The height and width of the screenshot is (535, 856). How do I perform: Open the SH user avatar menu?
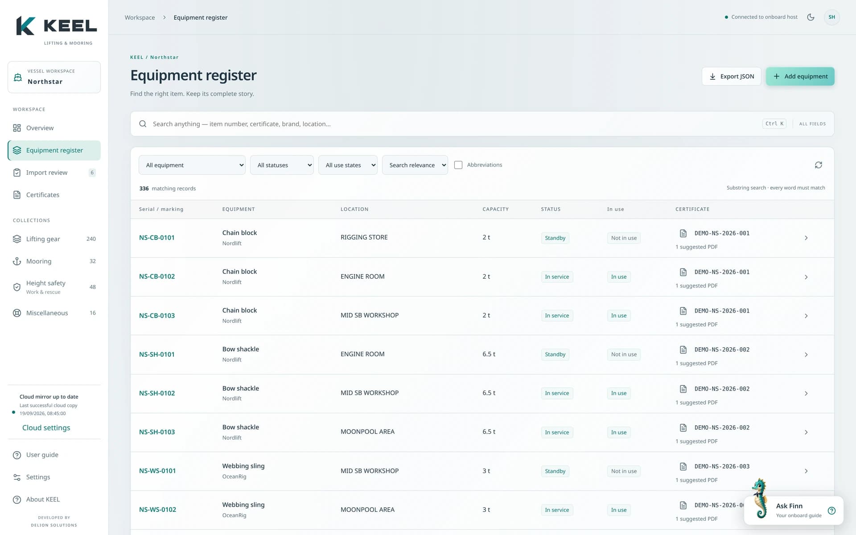coord(831,17)
